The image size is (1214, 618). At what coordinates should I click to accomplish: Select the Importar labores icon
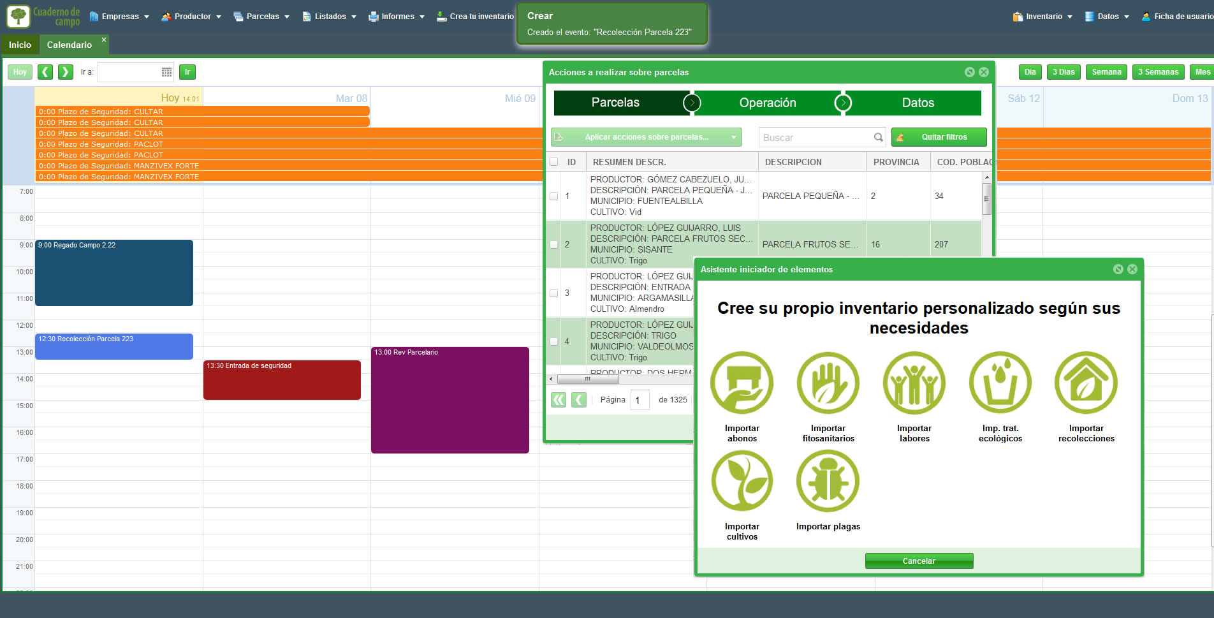[x=914, y=383]
